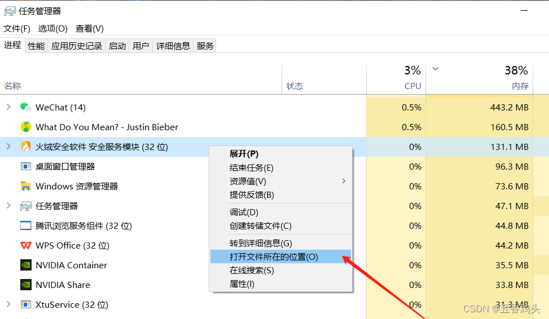Switch to the 详细信息 tab
Image resolution: width=549 pixels, height=319 pixels.
coord(173,46)
